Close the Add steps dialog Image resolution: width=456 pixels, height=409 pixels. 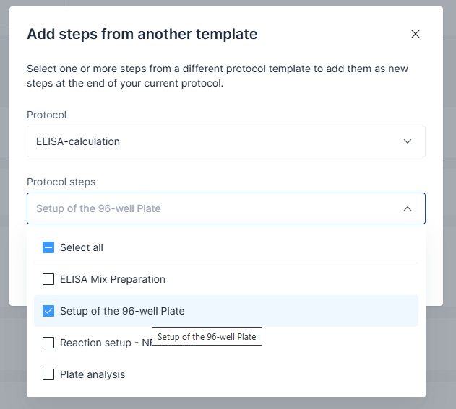pos(416,34)
